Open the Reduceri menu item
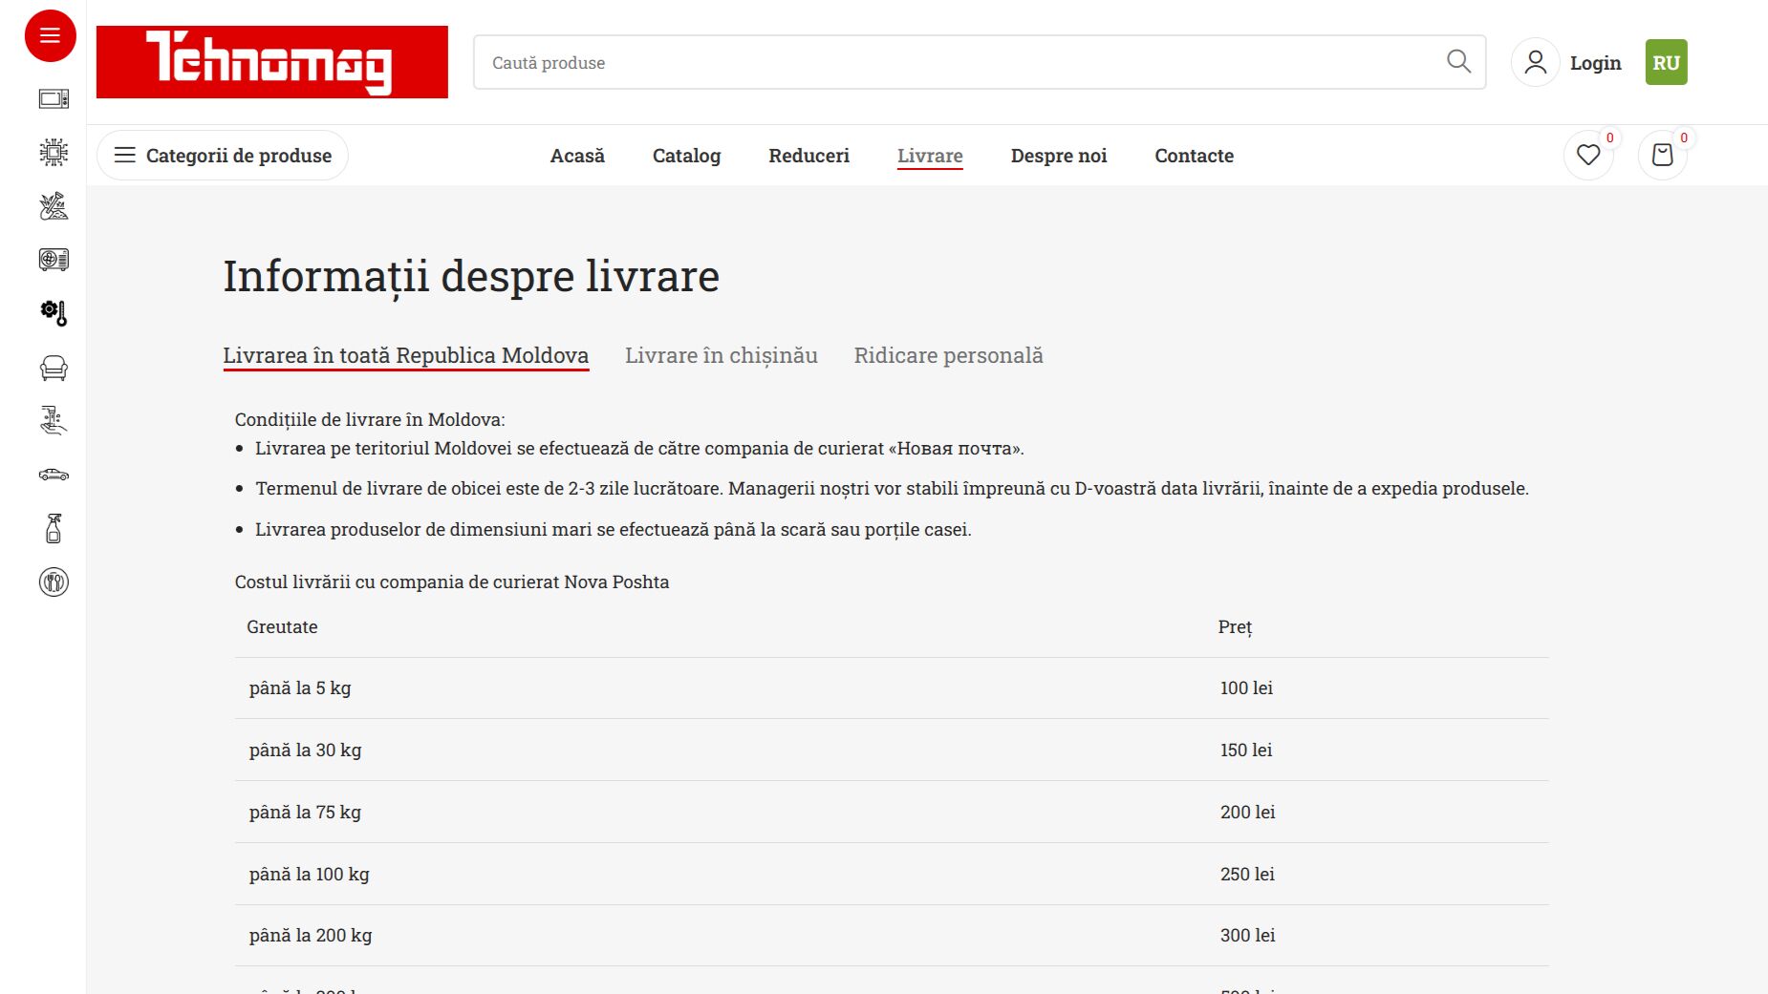This screenshot has height=994, width=1768. 809,156
